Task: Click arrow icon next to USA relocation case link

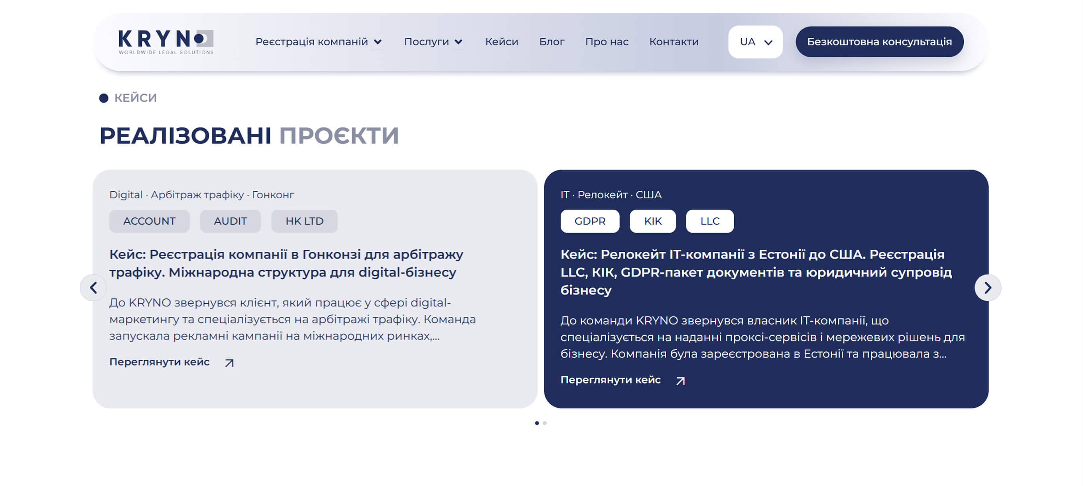Action: 680,380
